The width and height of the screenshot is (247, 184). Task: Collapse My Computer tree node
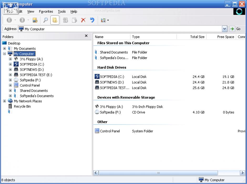[x=4, y=54]
